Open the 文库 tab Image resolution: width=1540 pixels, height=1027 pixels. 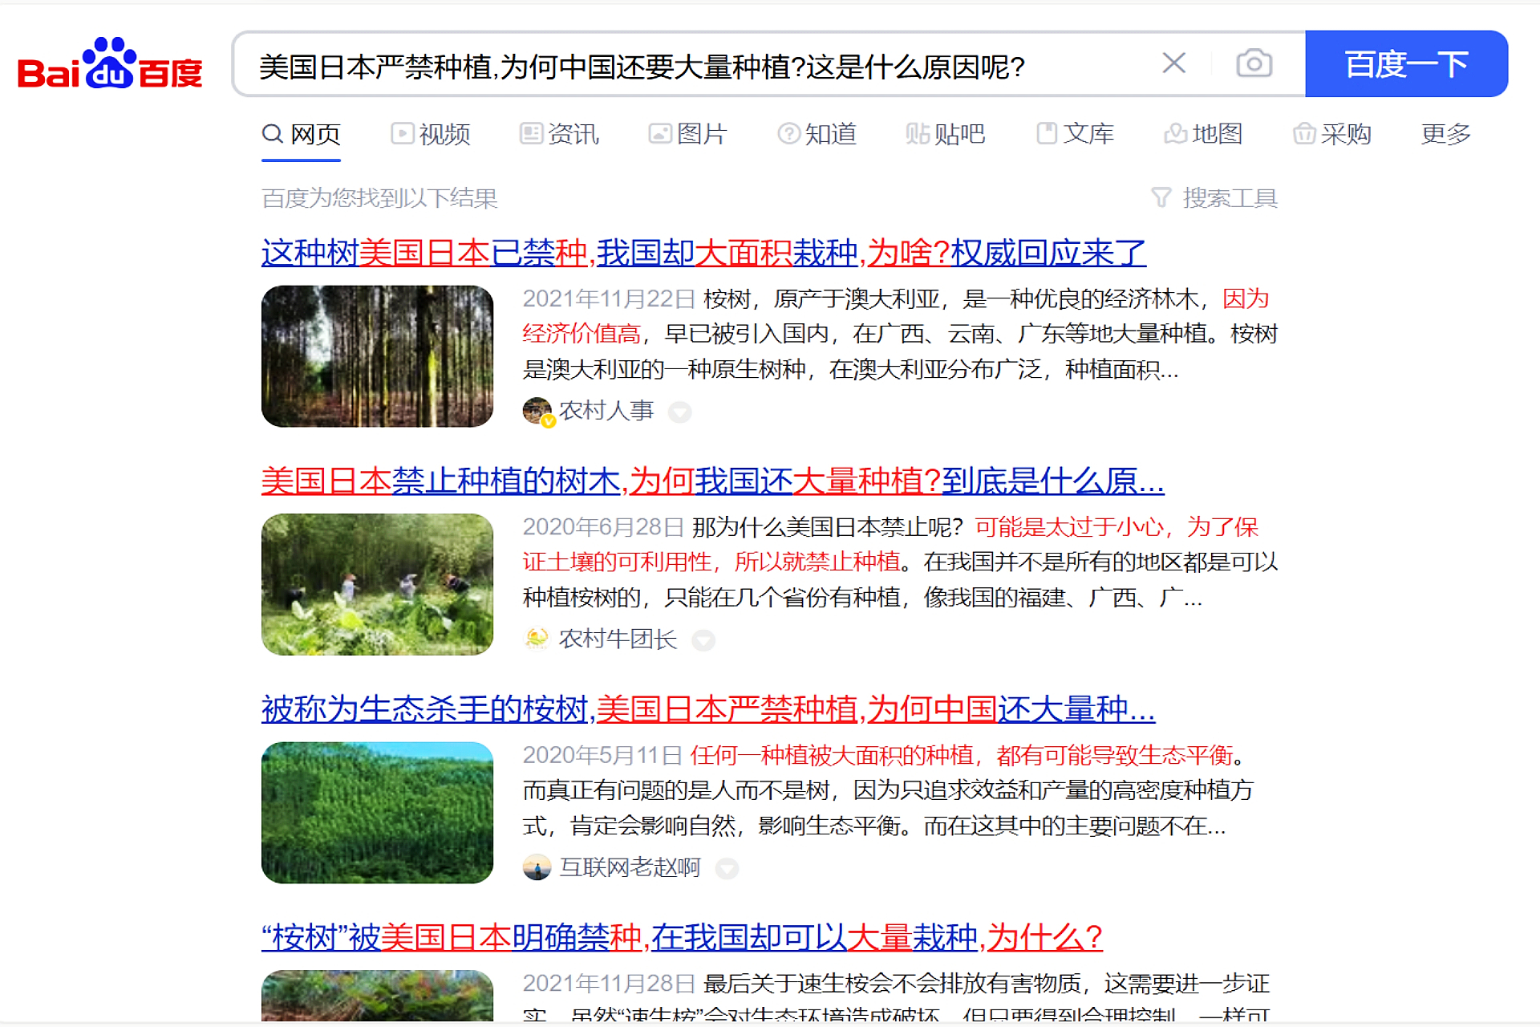[x=1076, y=134]
